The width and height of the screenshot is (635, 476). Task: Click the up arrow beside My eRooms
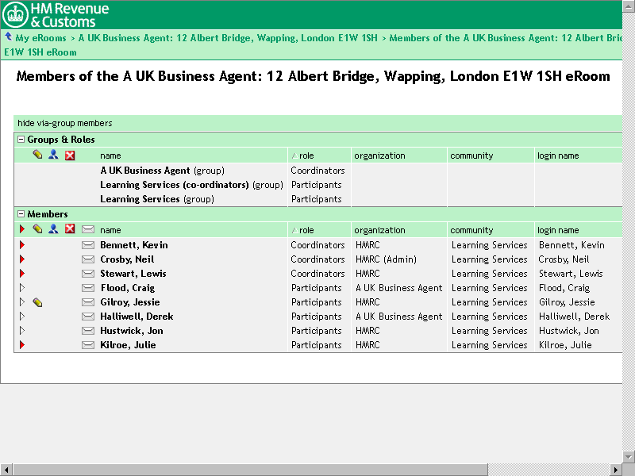click(x=8, y=36)
